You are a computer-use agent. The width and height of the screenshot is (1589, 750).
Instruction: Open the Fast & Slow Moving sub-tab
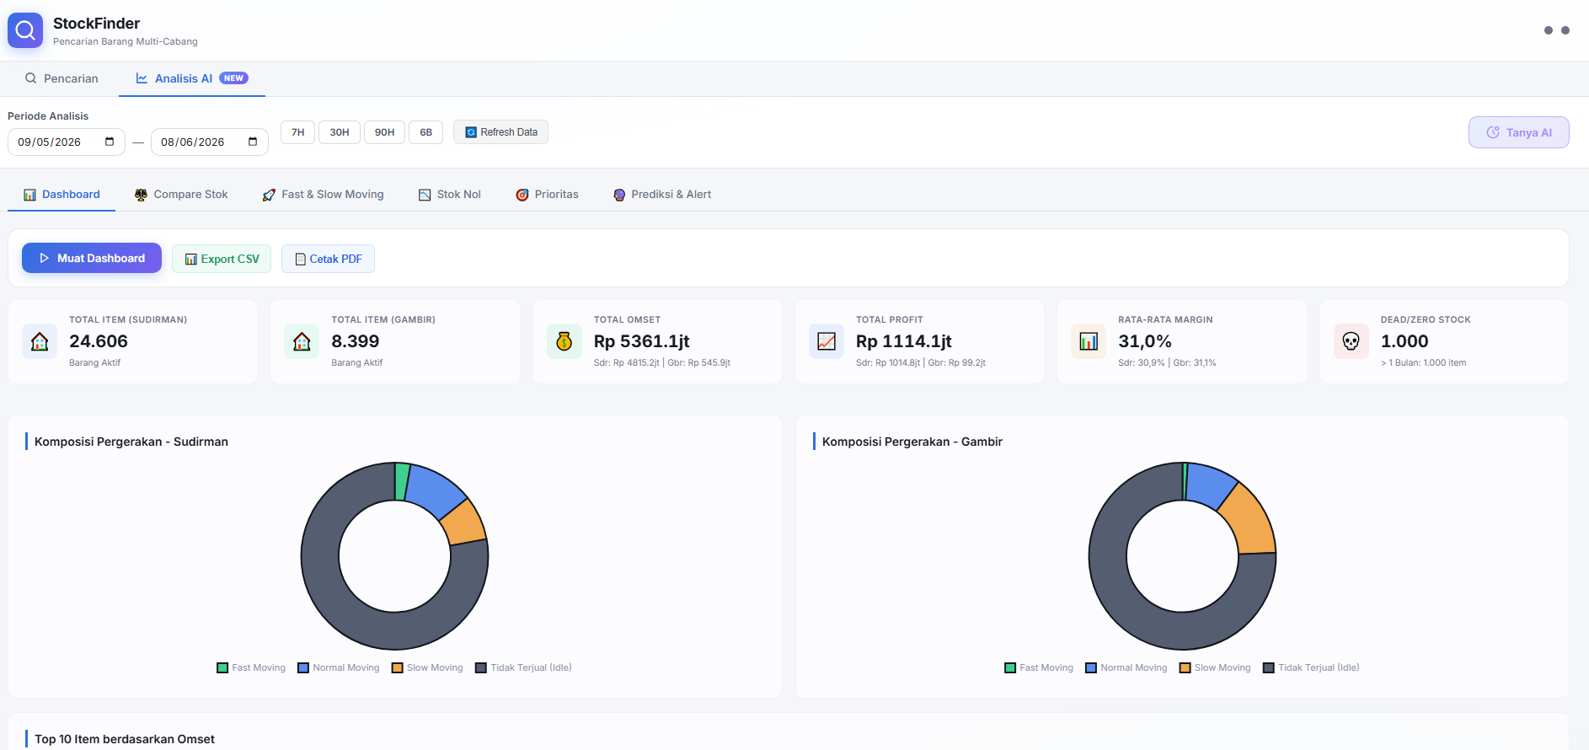[323, 195]
